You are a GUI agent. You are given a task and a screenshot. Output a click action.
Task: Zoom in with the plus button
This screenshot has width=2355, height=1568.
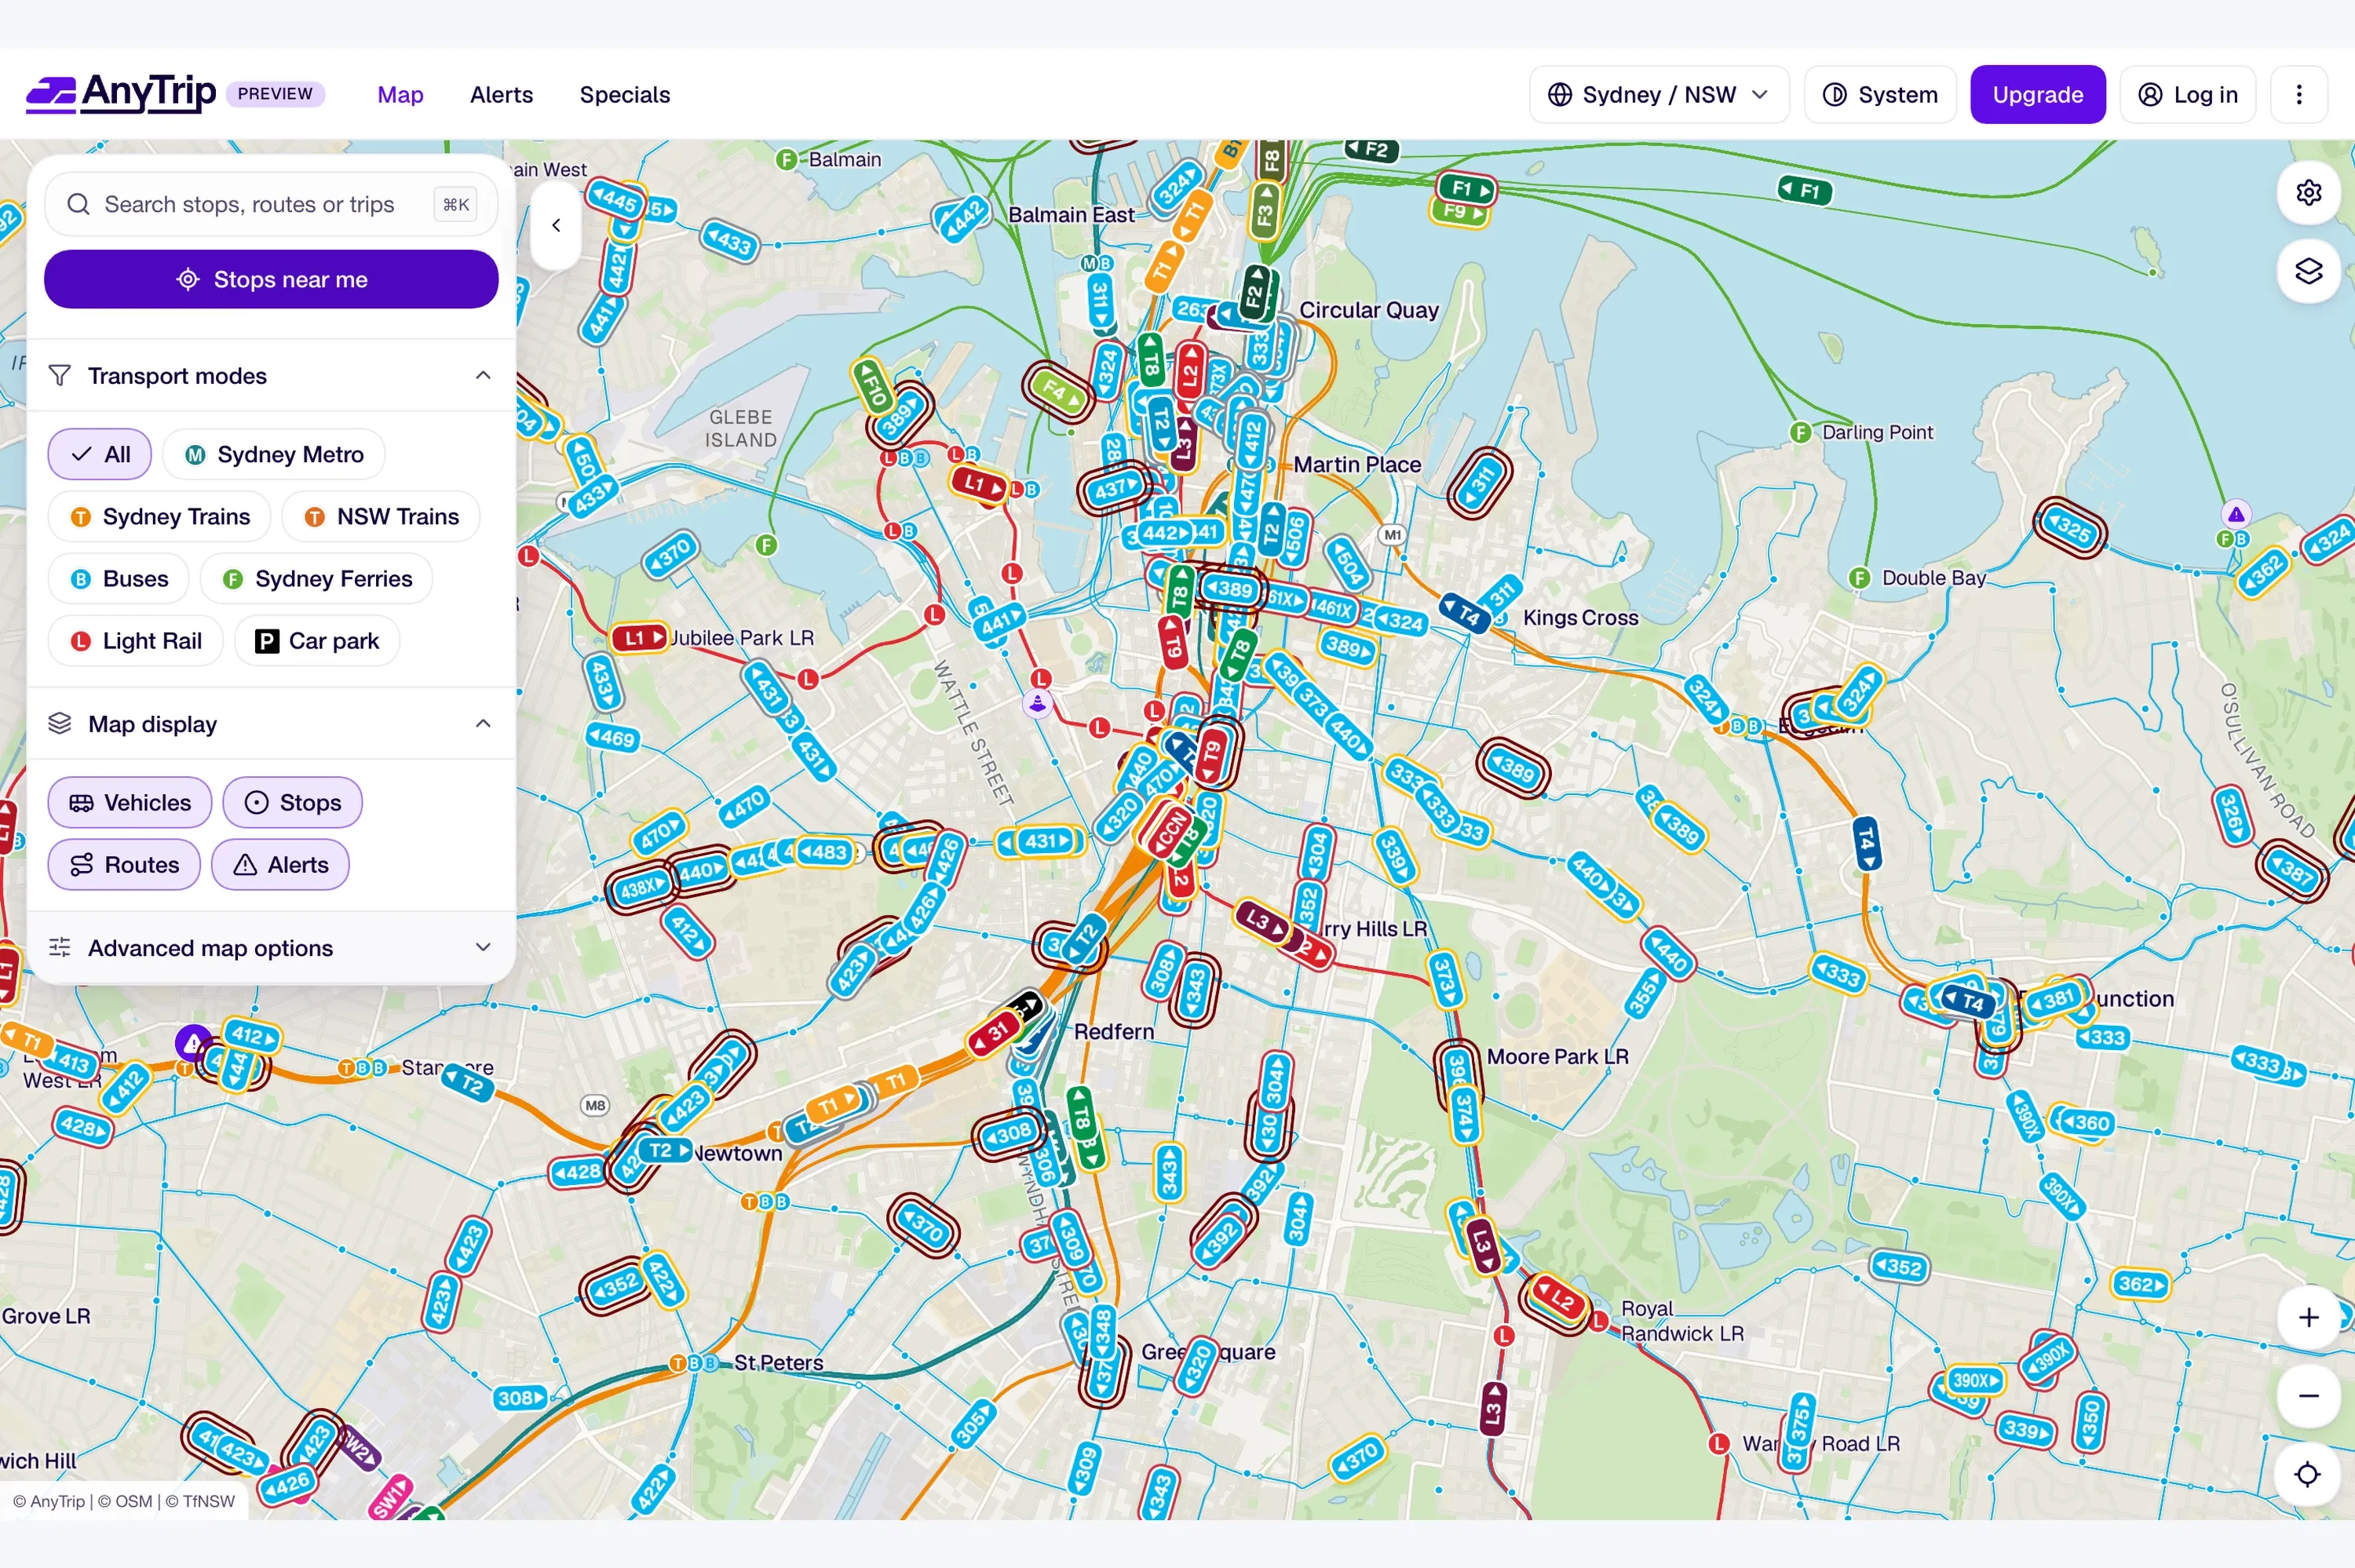(x=2307, y=1317)
